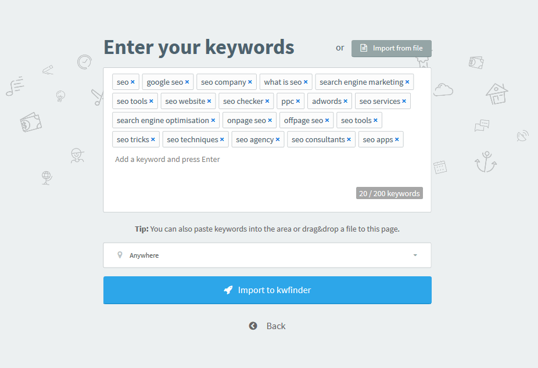This screenshot has width=538, height=368.
Task: Click the 20 / 200 keywords counter badge
Action: (389, 193)
